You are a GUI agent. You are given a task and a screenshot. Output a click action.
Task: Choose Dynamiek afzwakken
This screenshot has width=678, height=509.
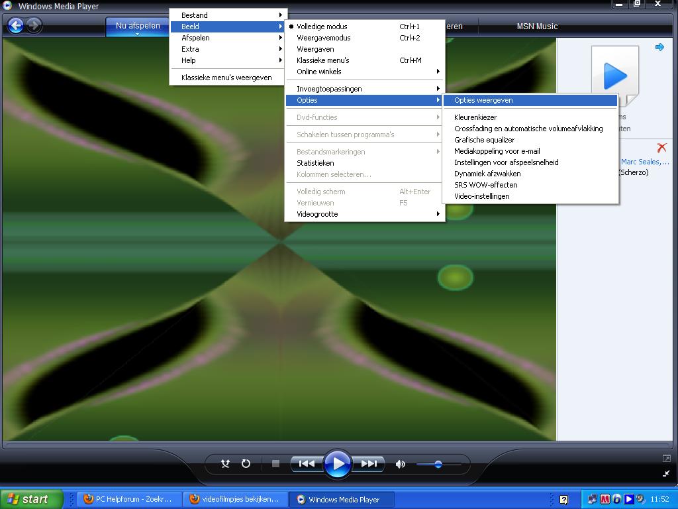530,174
